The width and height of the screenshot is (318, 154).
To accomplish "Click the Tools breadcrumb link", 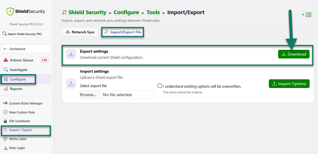I will coord(153,12).
